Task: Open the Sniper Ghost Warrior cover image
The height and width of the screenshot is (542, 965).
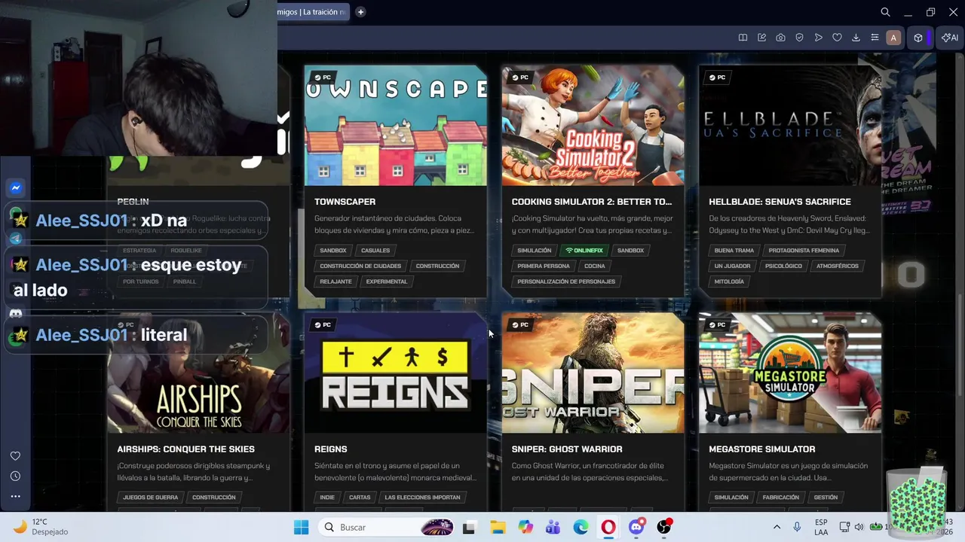Action: (593, 373)
